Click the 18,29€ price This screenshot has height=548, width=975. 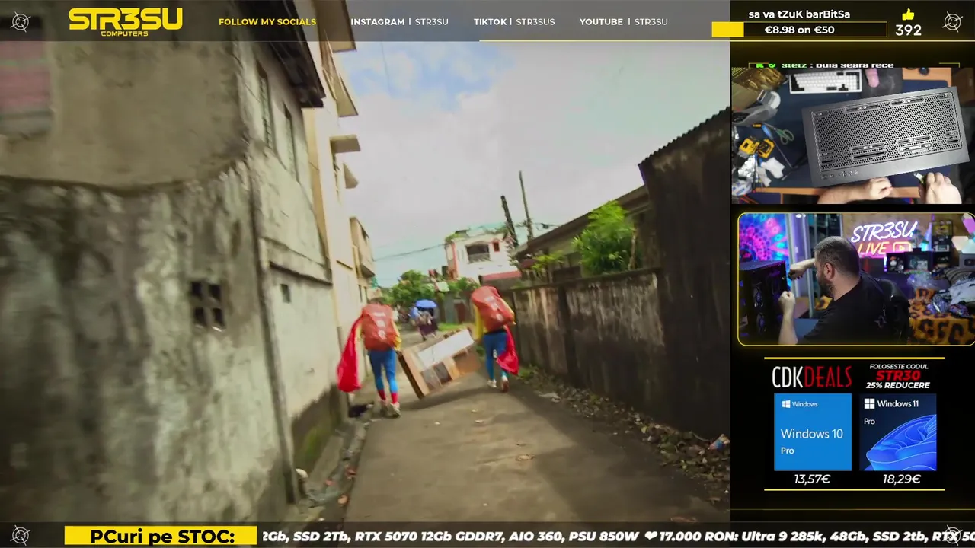(901, 479)
